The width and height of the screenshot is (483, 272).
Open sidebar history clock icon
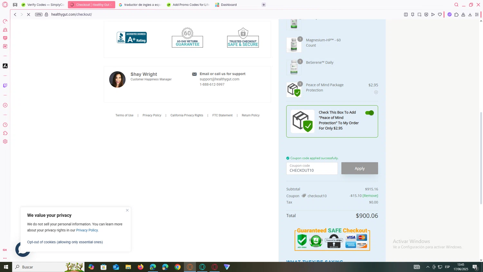click(5, 125)
